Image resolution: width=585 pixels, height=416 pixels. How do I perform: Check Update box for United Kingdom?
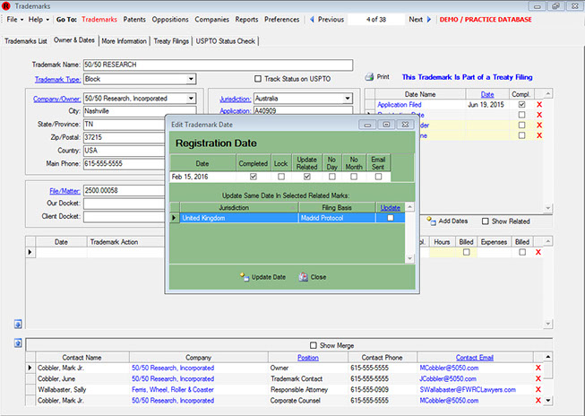coord(390,218)
